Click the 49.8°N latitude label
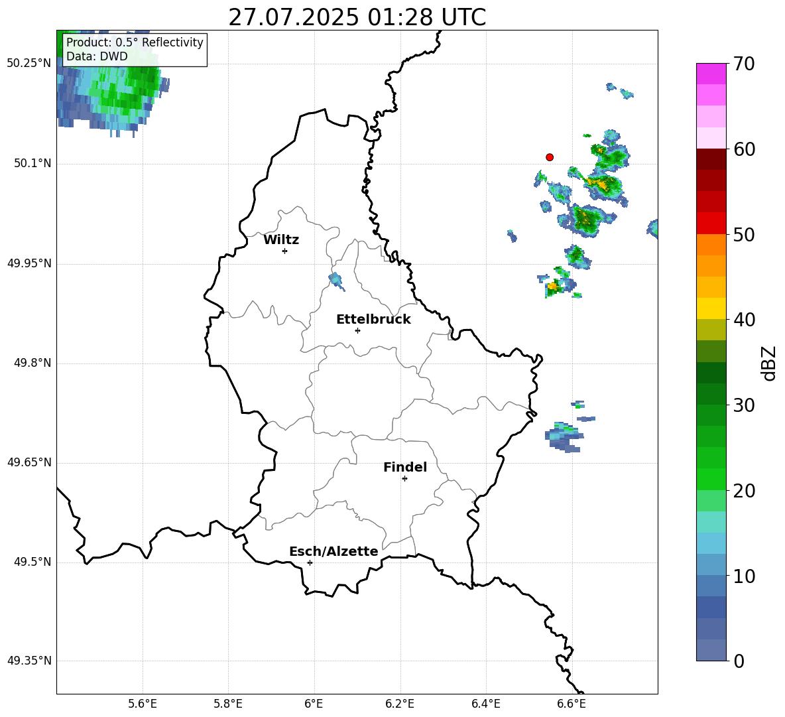 pyautogui.click(x=32, y=363)
